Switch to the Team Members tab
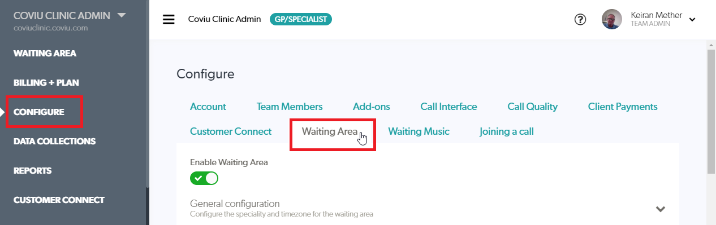This screenshot has width=716, height=225. tap(290, 107)
